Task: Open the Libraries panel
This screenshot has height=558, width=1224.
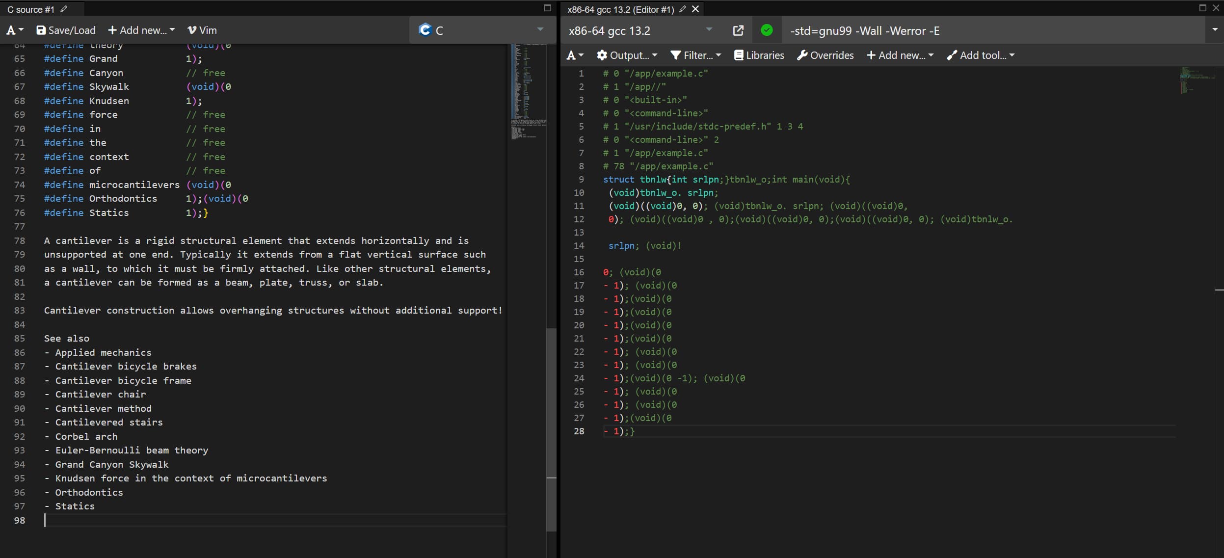Action: pyautogui.click(x=759, y=55)
